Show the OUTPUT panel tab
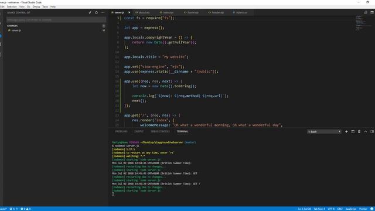 pyautogui.click(x=139, y=131)
